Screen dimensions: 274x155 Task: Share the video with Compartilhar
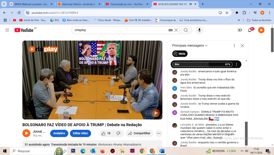tap(139, 134)
